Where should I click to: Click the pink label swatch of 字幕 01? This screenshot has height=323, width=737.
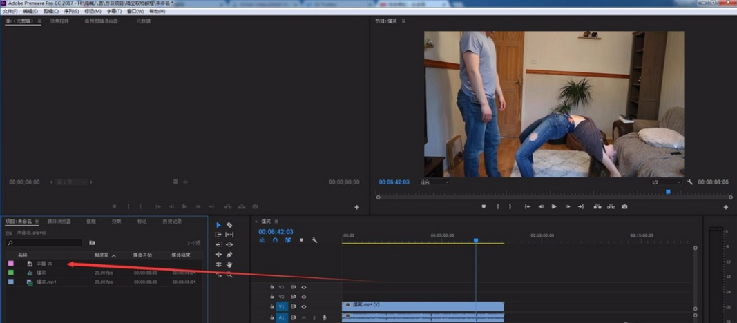10,264
